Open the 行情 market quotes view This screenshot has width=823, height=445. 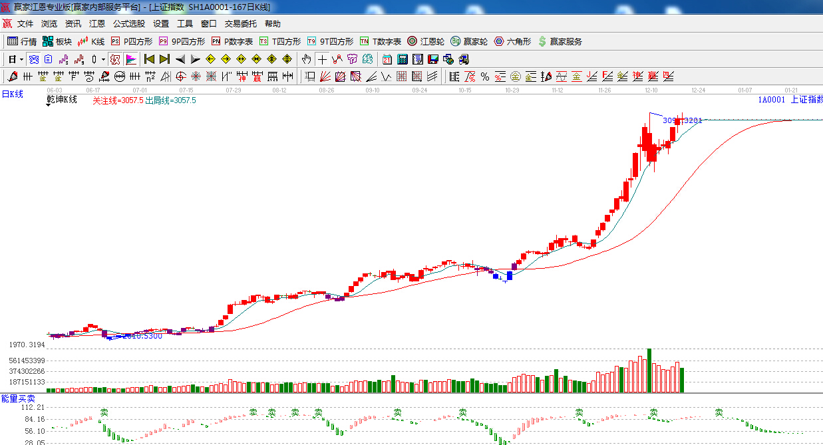click(x=22, y=41)
